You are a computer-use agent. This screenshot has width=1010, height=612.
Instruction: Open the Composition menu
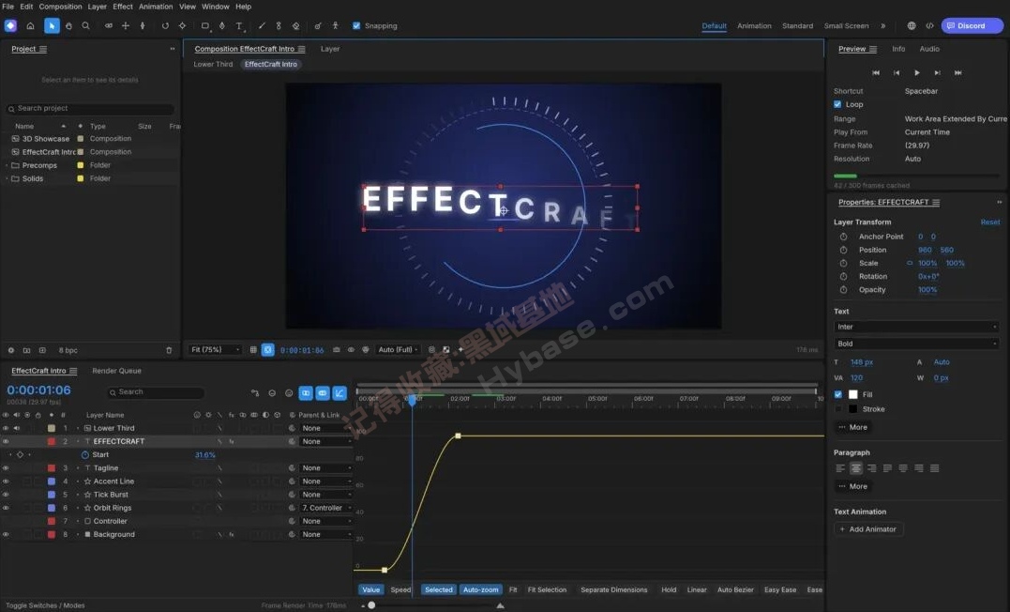tap(61, 7)
